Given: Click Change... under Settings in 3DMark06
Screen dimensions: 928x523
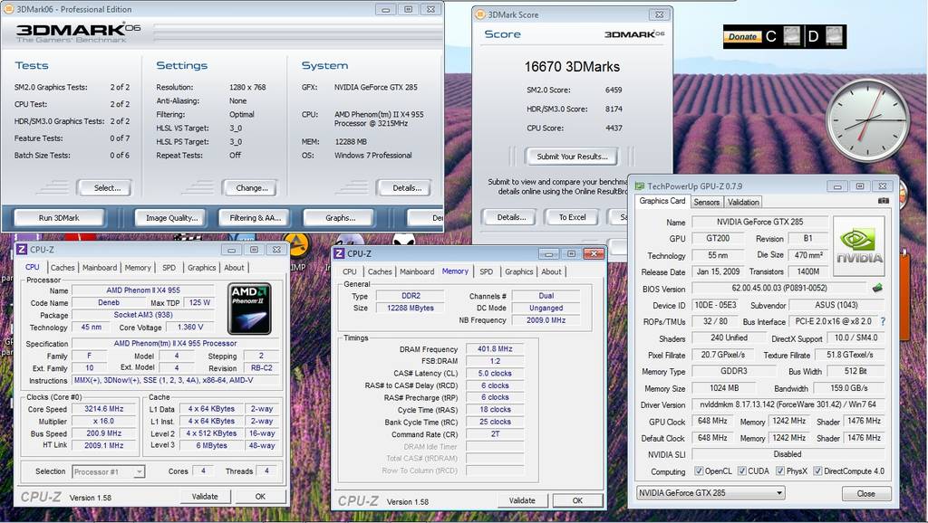Looking at the screenshot, I should click(x=252, y=188).
